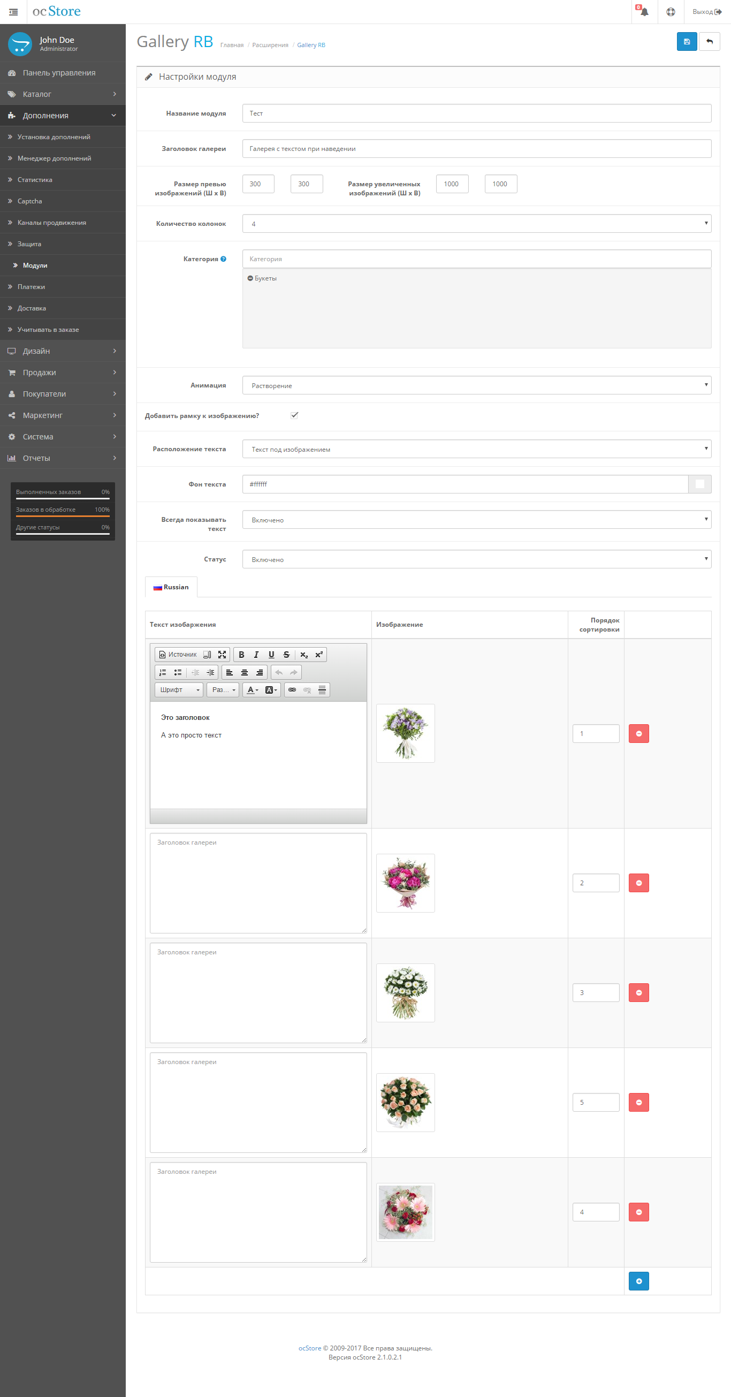Expand the Продажи sidebar menu
The height and width of the screenshot is (1397, 731).
(x=63, y=373)
